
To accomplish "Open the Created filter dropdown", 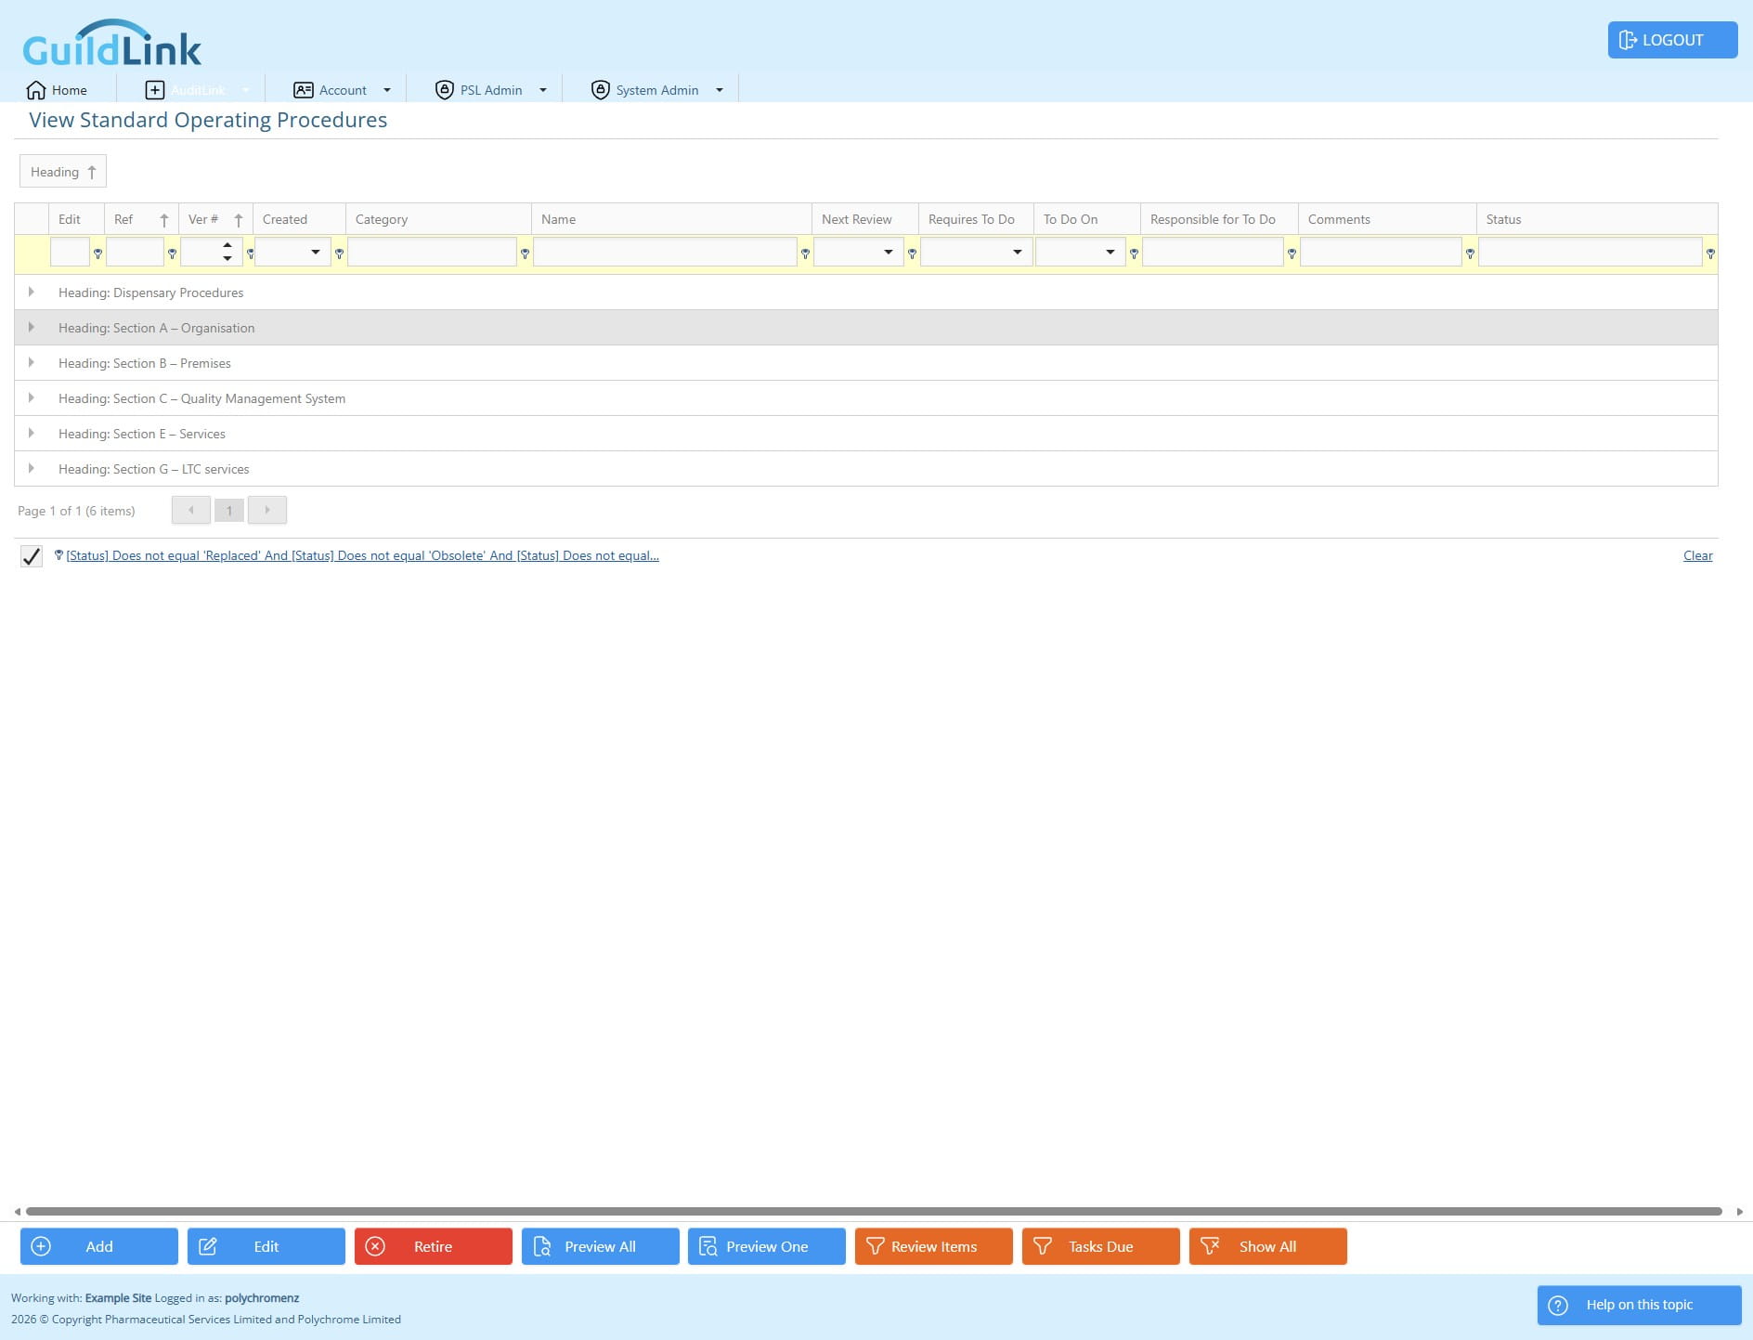I will tap(316, 252).
